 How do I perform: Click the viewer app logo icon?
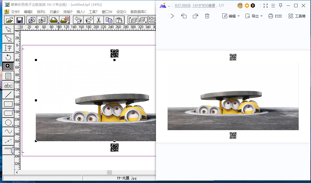coord(163,5)
